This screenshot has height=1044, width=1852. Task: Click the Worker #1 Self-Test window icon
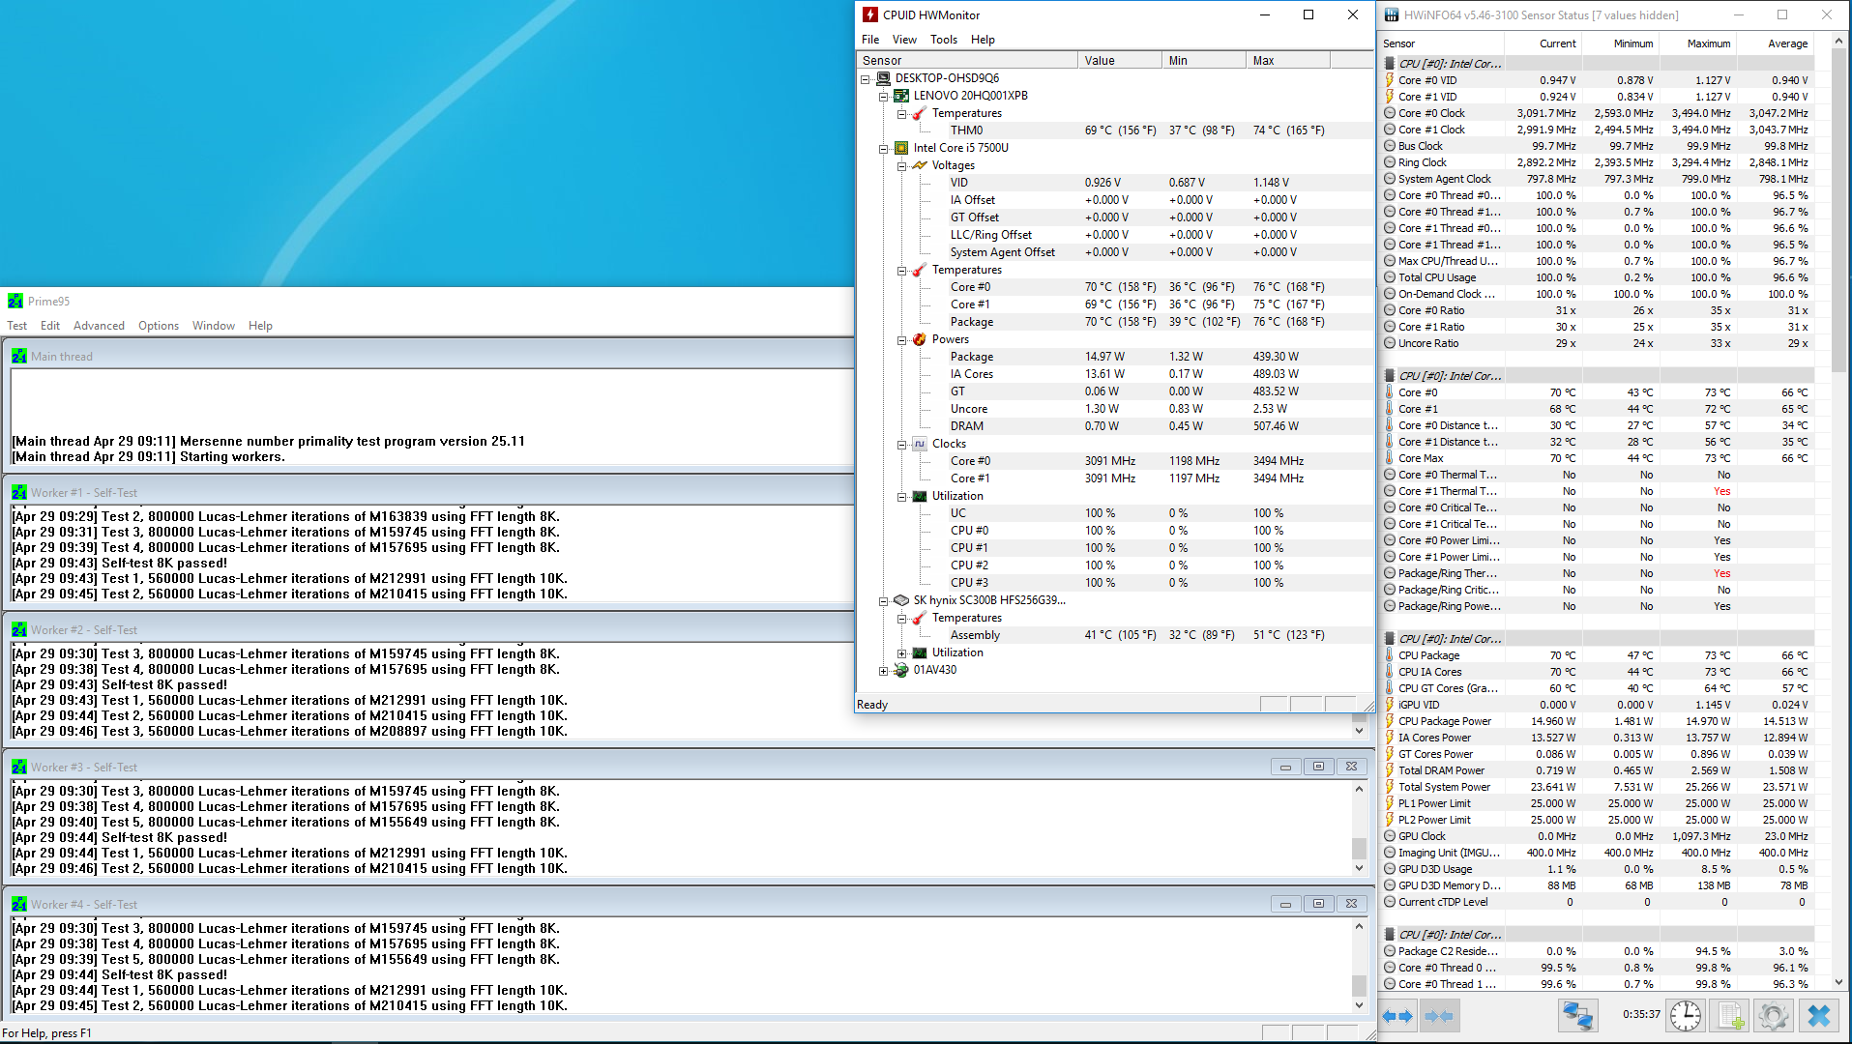tap(19, 493)
